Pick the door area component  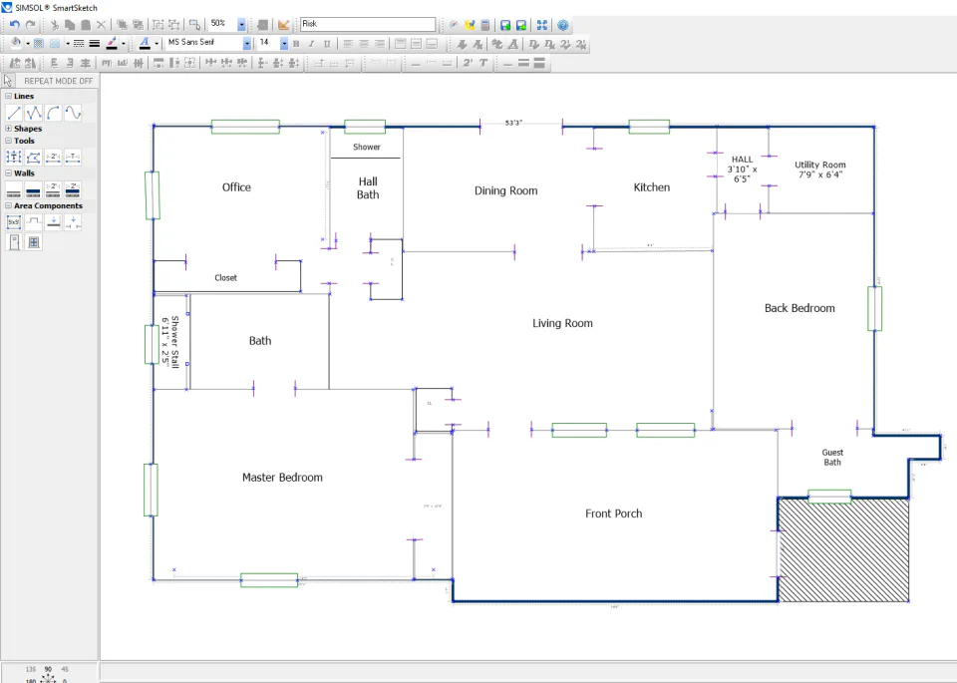tap(14, 242)
